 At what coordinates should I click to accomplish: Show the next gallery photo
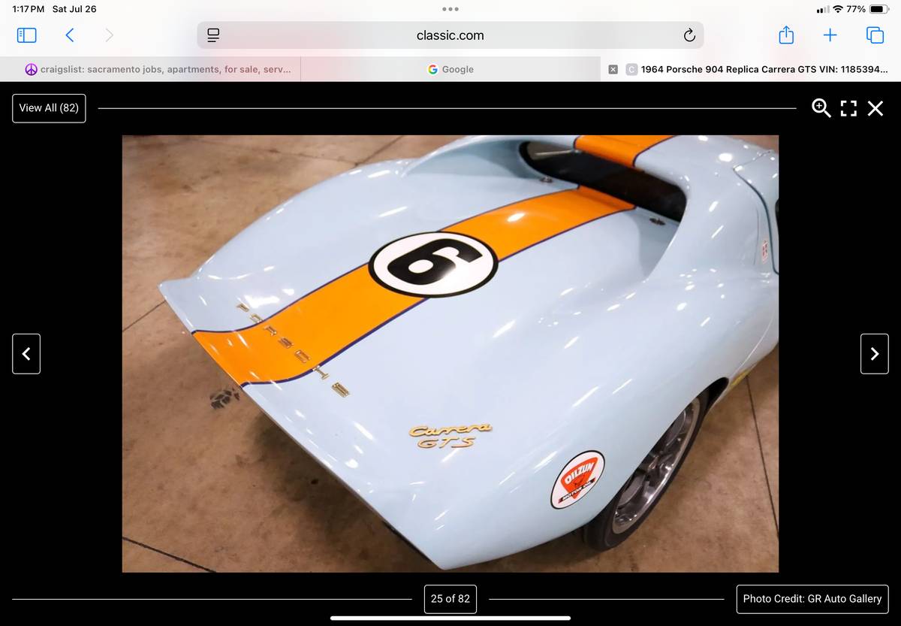tap(874, 354)
